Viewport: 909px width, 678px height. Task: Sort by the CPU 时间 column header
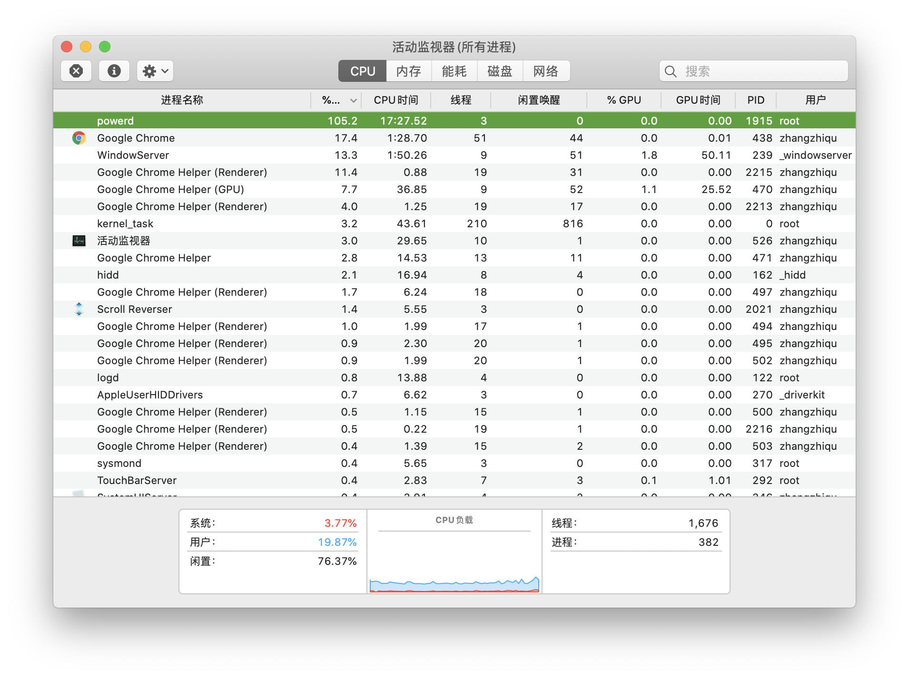tap(395, 100)
